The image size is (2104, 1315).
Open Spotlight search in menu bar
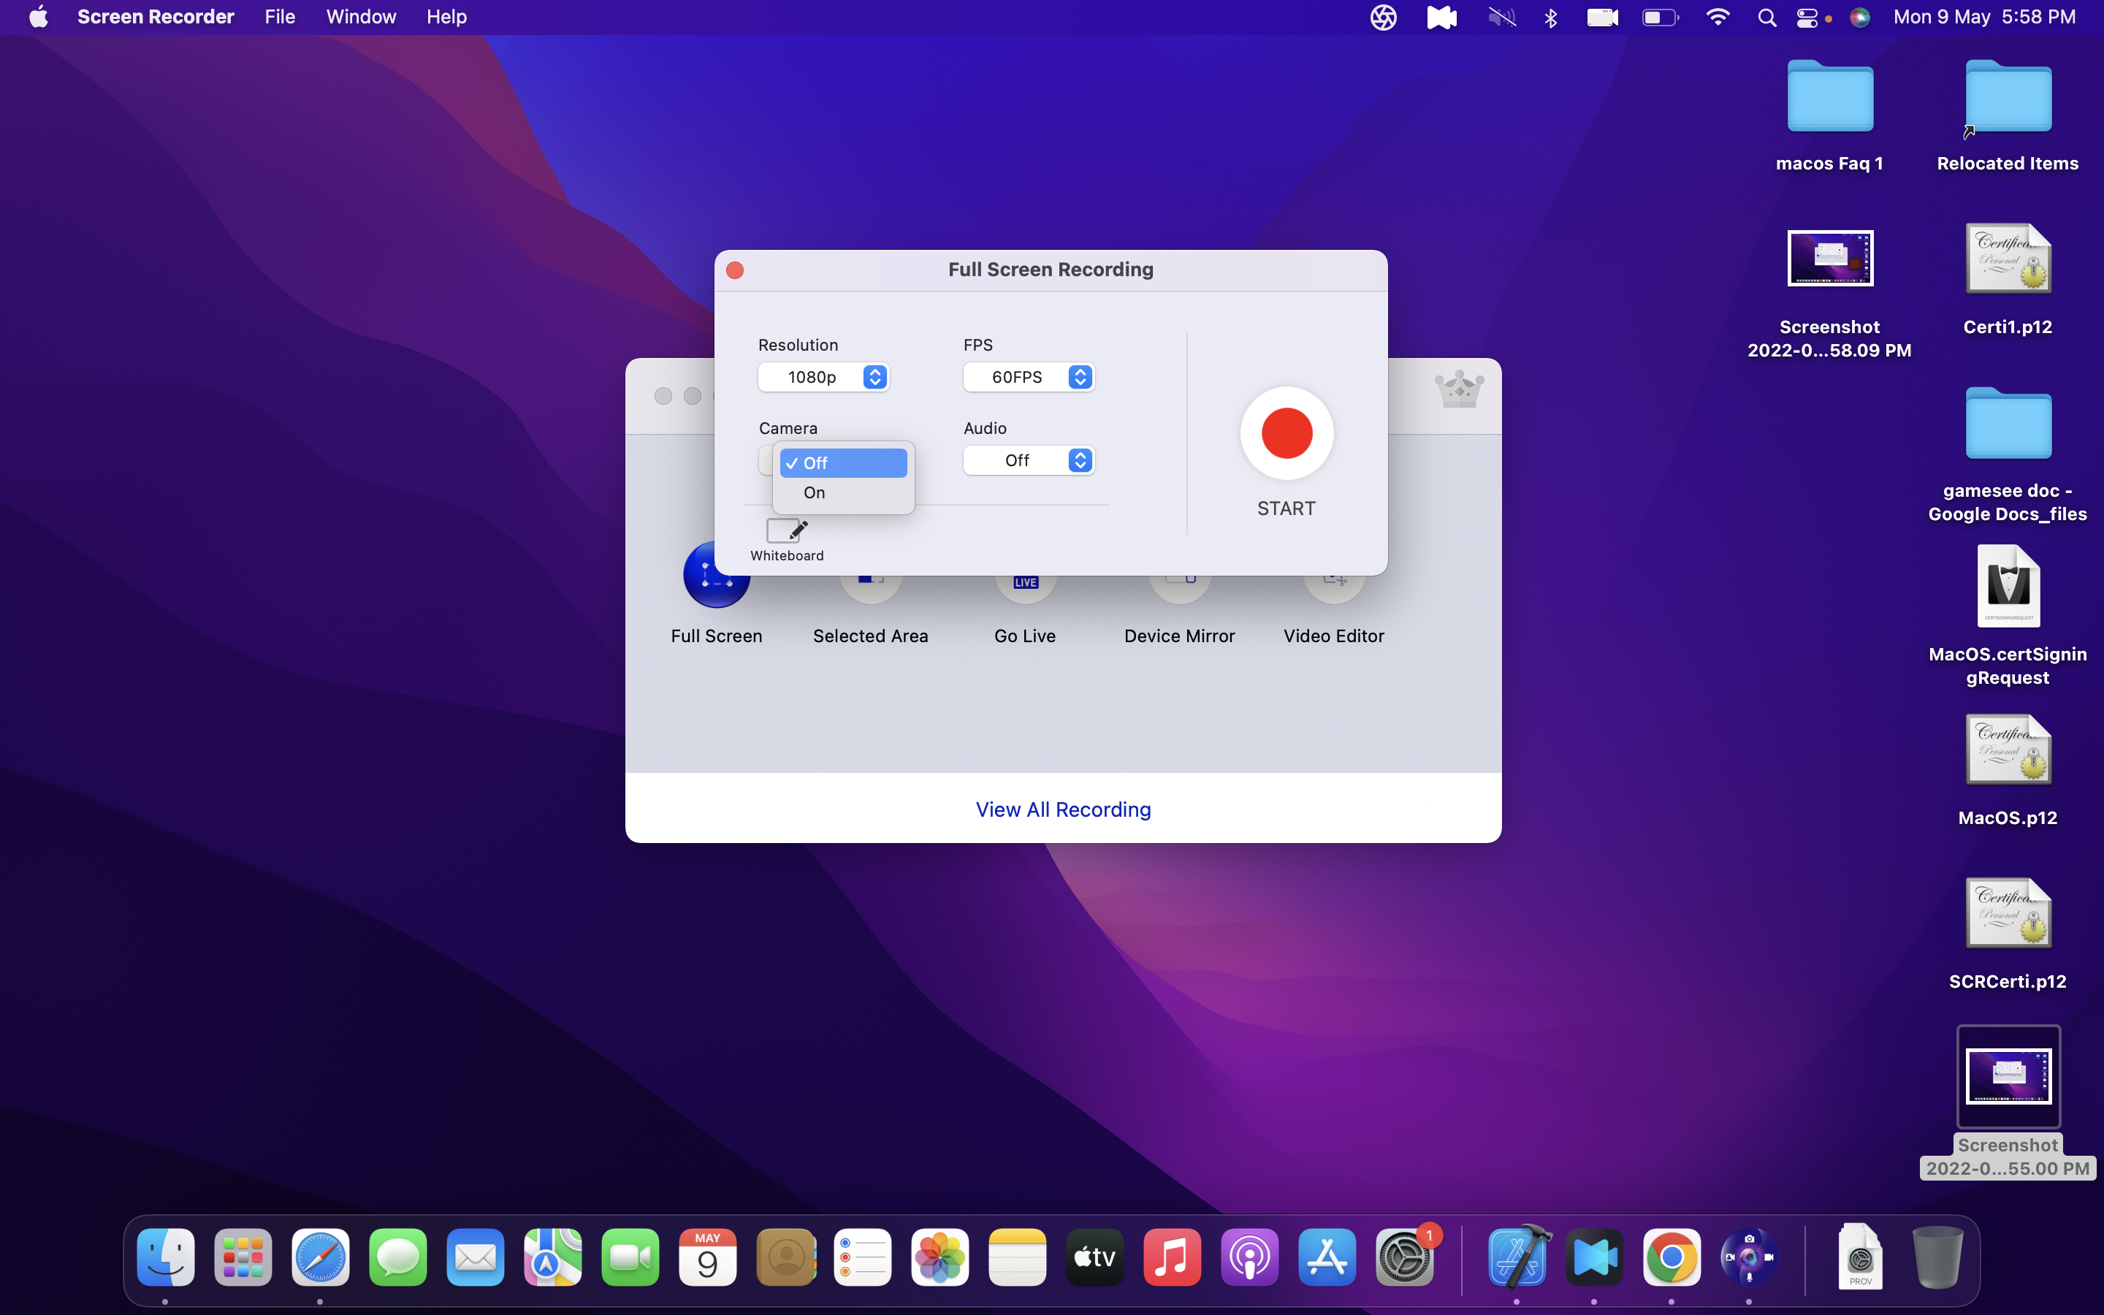pos(1766,18)
